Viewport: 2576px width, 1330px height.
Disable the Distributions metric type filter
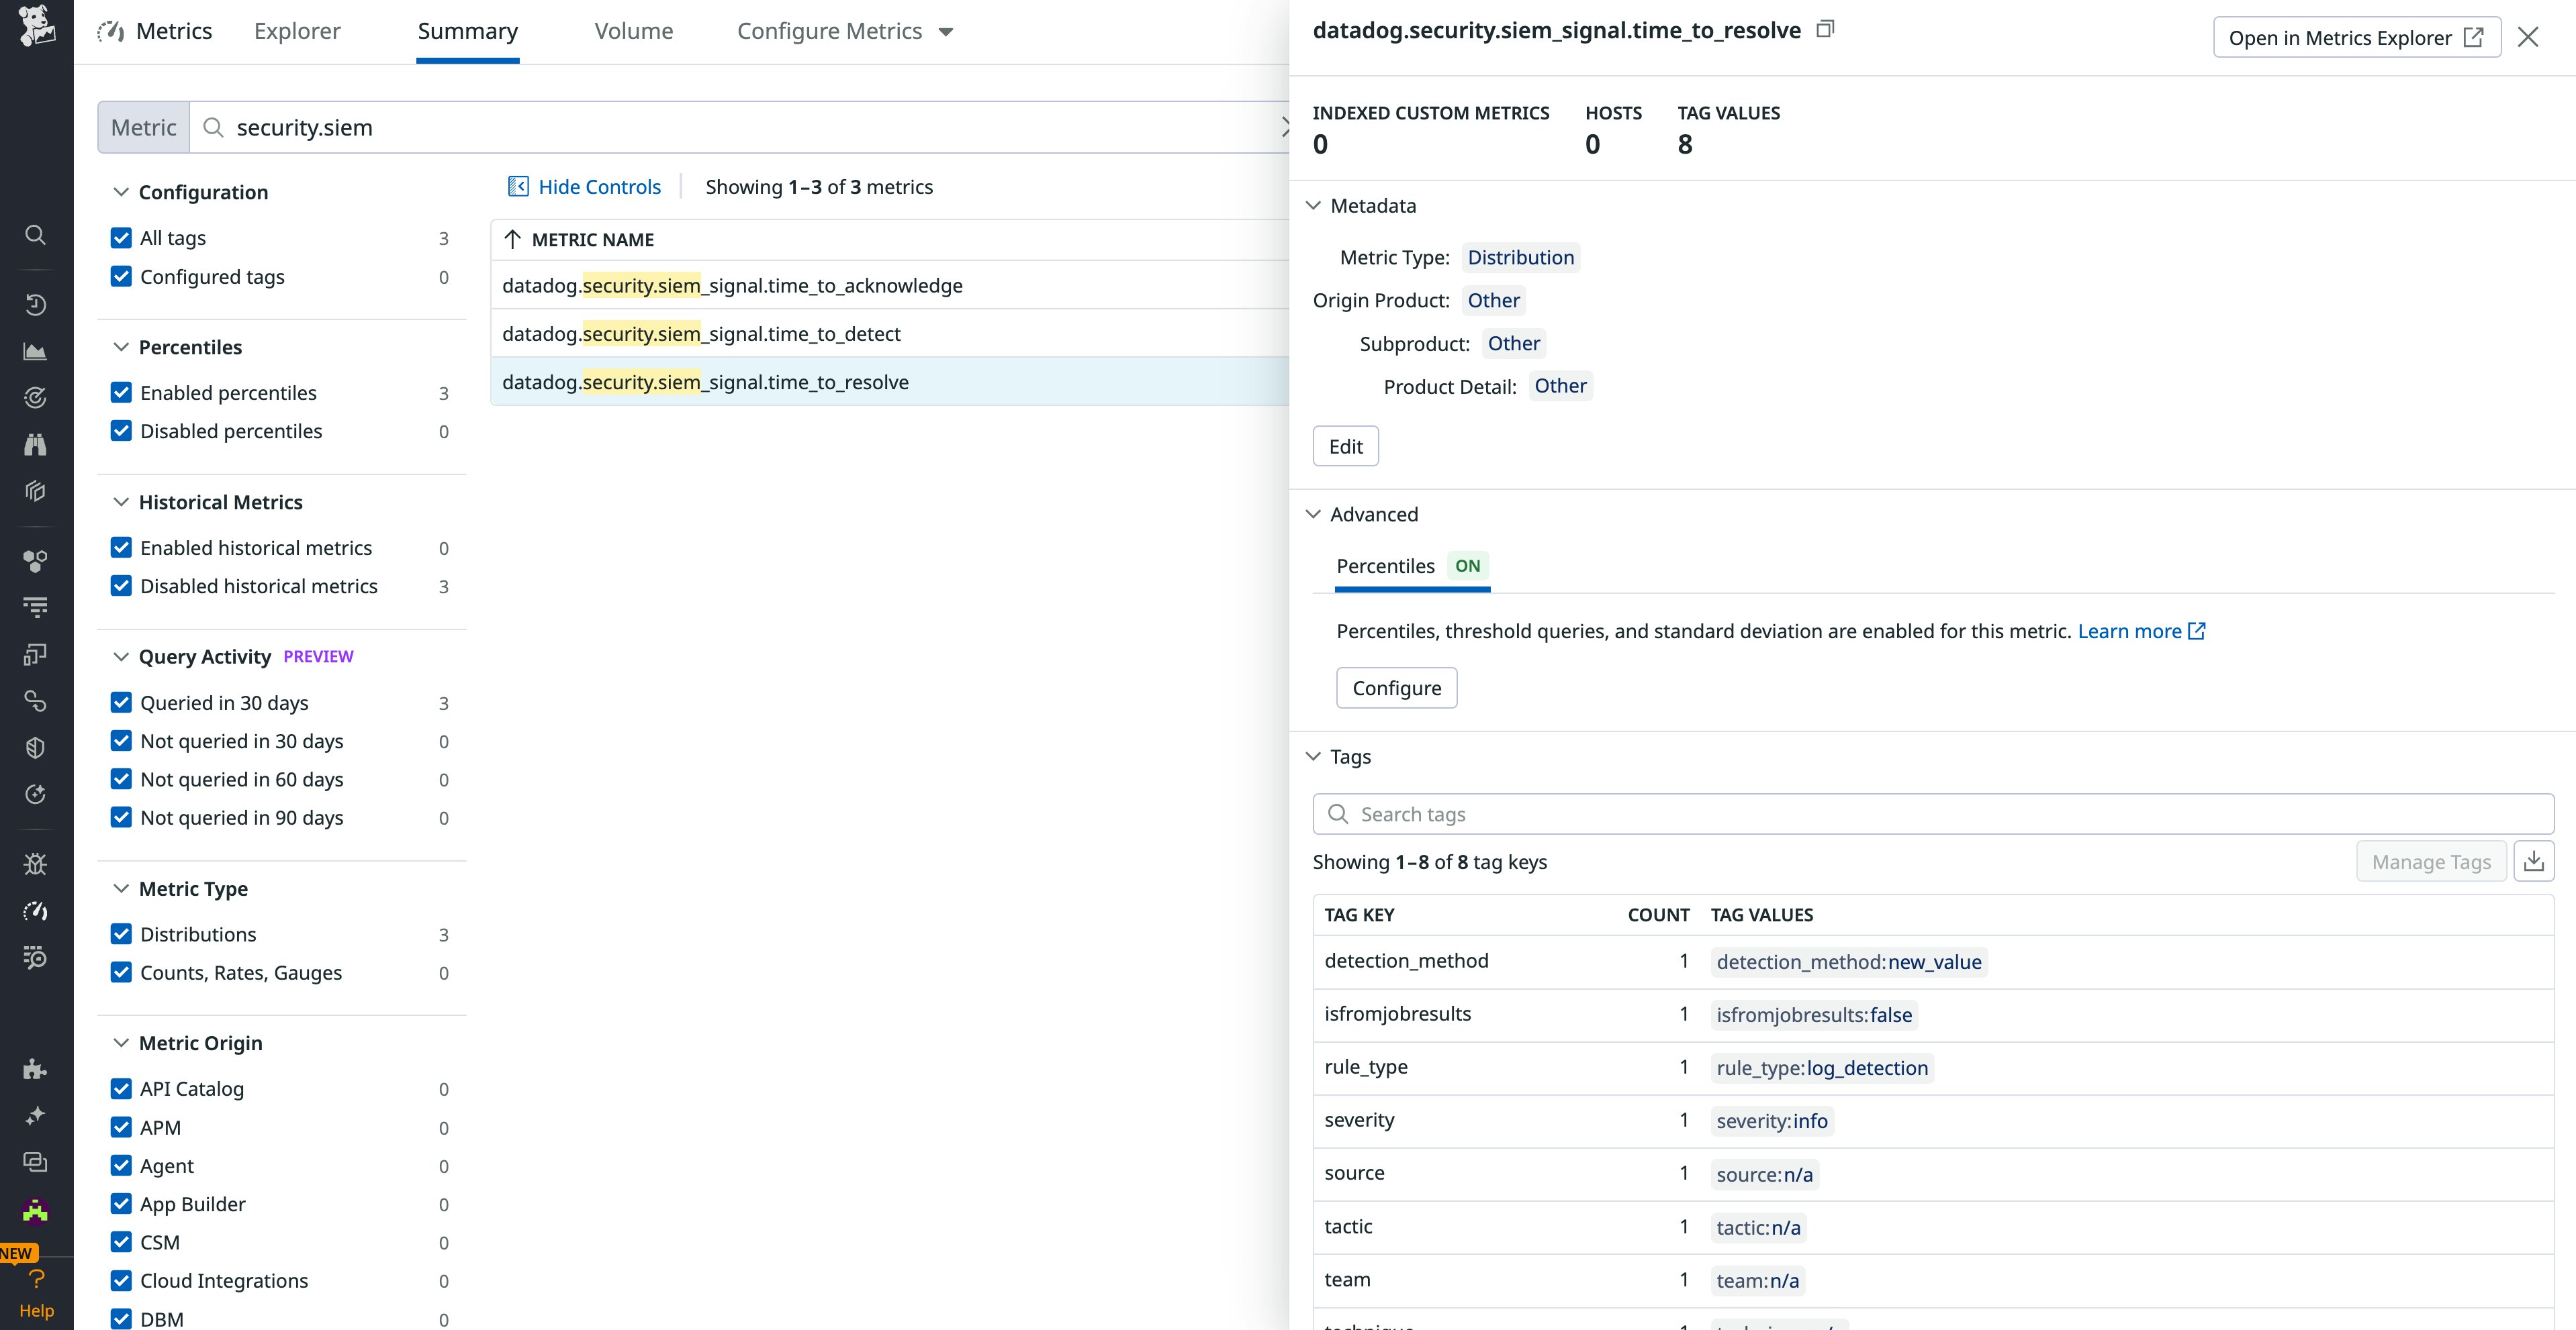click(121, 933)
